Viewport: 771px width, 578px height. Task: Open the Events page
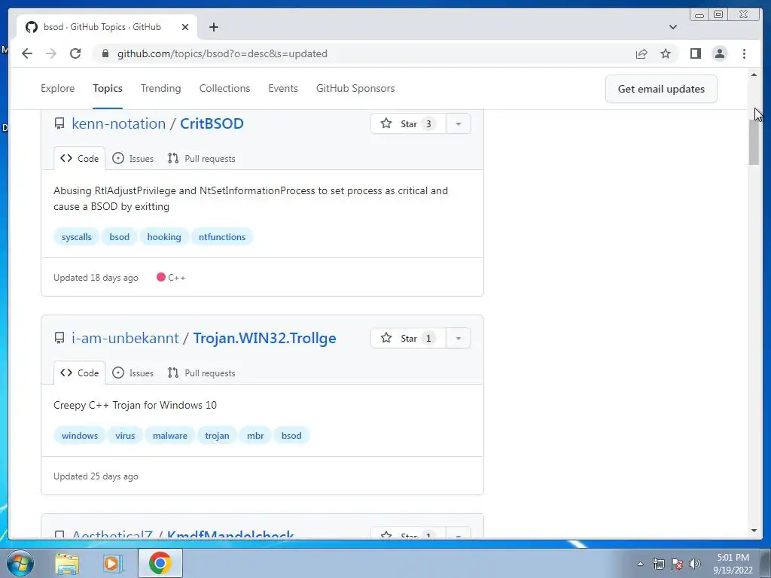tap(283, 89)
